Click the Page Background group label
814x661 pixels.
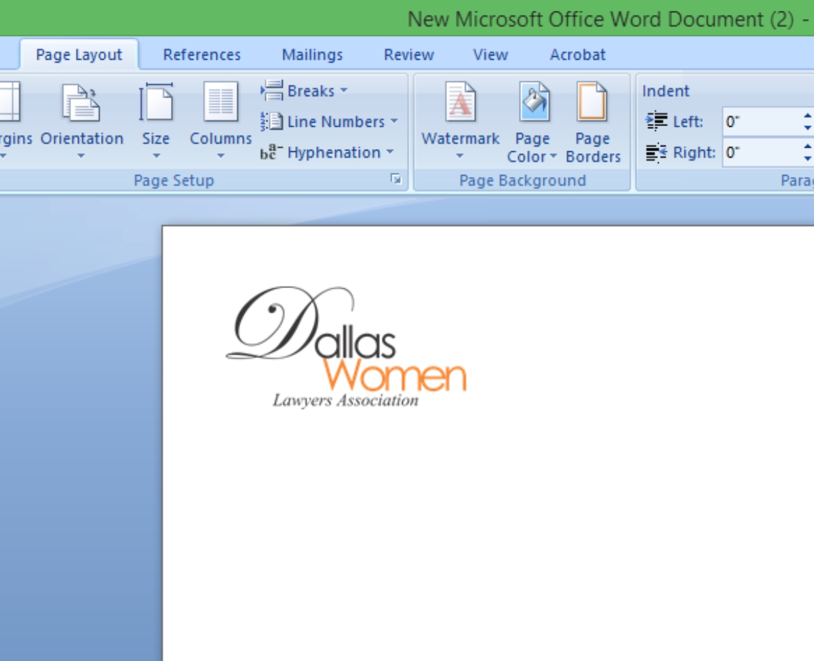click(x=522, y=180)
